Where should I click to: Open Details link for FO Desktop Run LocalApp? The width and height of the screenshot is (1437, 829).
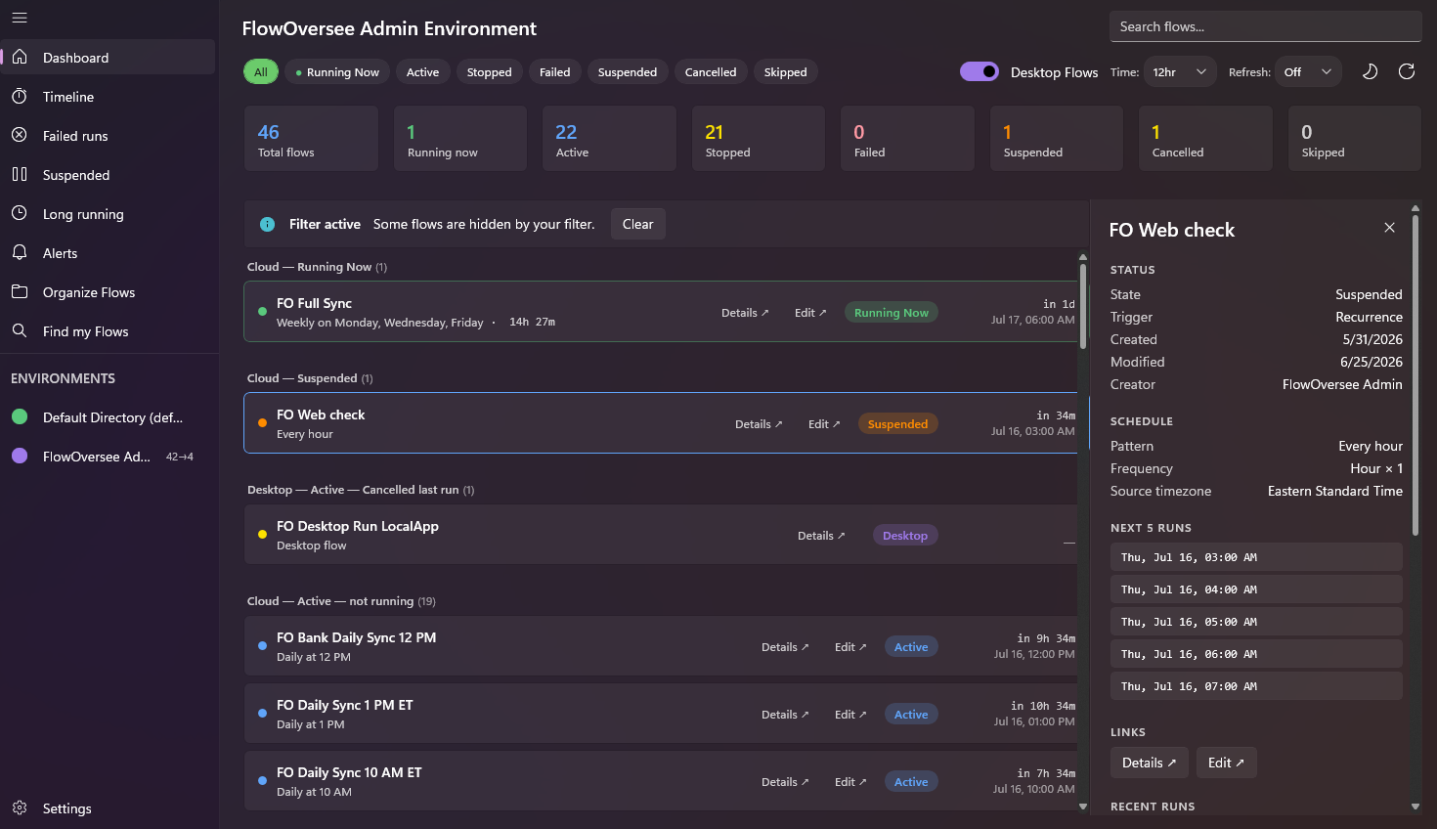pos(821,536)
